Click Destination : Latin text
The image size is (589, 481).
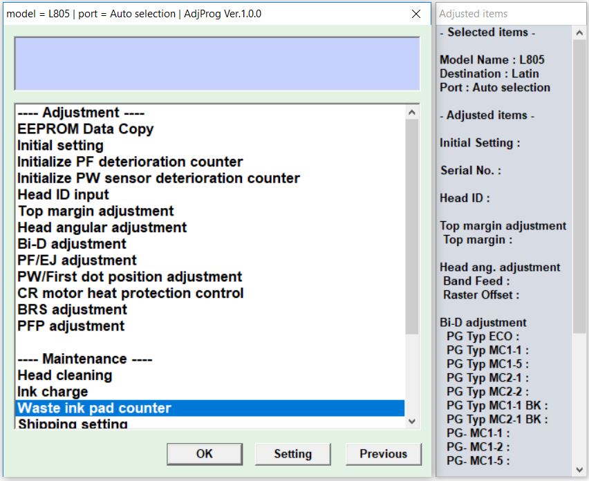click(x=489, y=73)
